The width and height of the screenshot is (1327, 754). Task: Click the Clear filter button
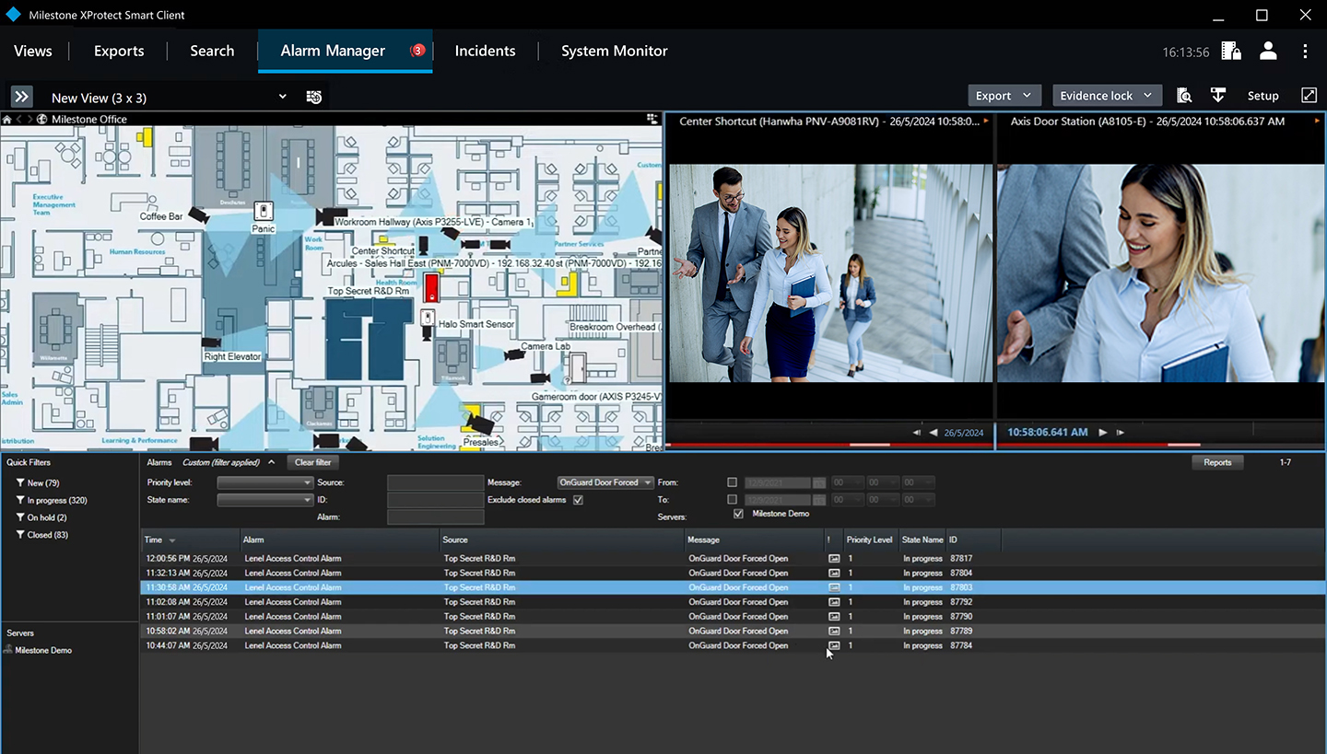click(313, 462)
